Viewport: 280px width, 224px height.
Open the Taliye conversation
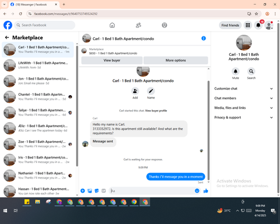point(38,113)
